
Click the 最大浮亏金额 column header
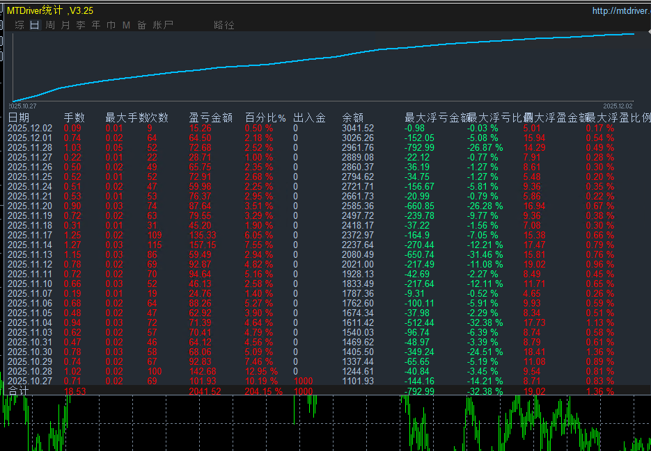coord(436,117)
